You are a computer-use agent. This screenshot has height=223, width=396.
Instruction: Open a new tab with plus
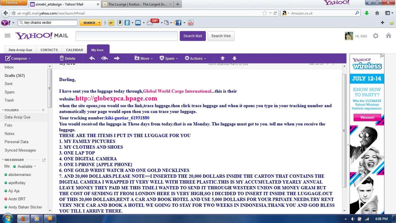[x=178, y=4]
